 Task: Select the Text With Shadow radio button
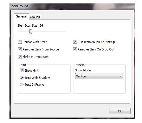[22, 78]
